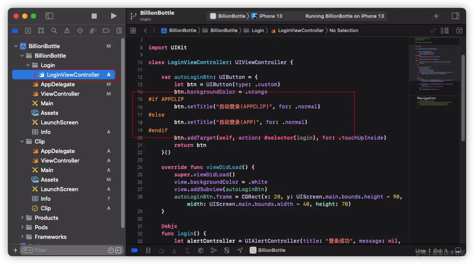Toggle the navigator sidebar
The image size is (474, 264).
[x=49, y=16]
